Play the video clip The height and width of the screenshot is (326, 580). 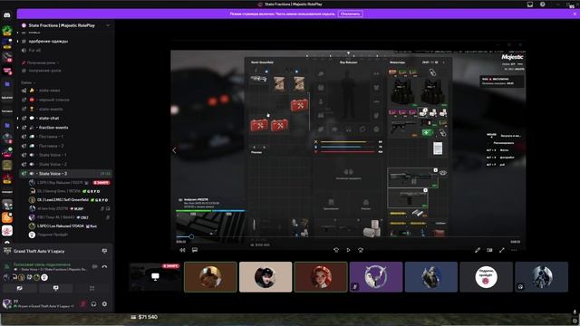(x=348, y=250)
